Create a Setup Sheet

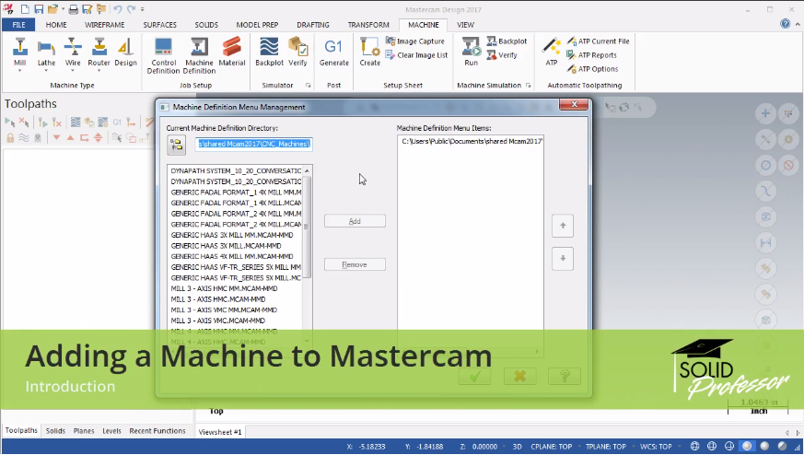369,52
